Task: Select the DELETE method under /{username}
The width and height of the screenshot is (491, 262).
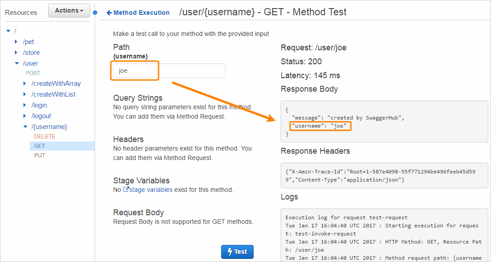Action: (45, 136)
